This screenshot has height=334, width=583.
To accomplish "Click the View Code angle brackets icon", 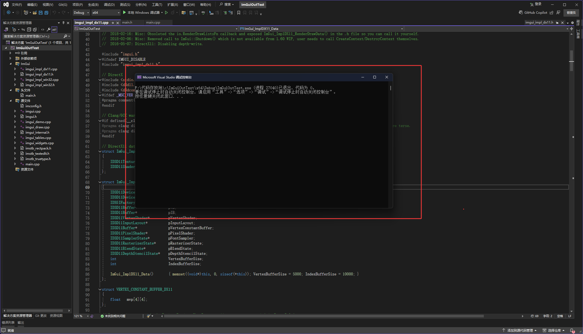I will pyautogui.click(x=43, y=30).
